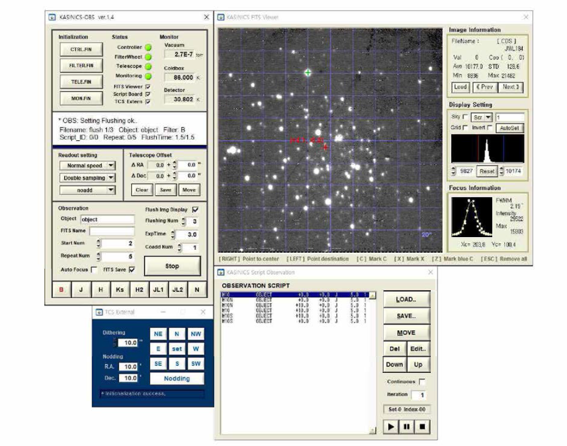Adjust the ExpTime stepper
This screenshot has height=446, width=567.
[173, 234]
